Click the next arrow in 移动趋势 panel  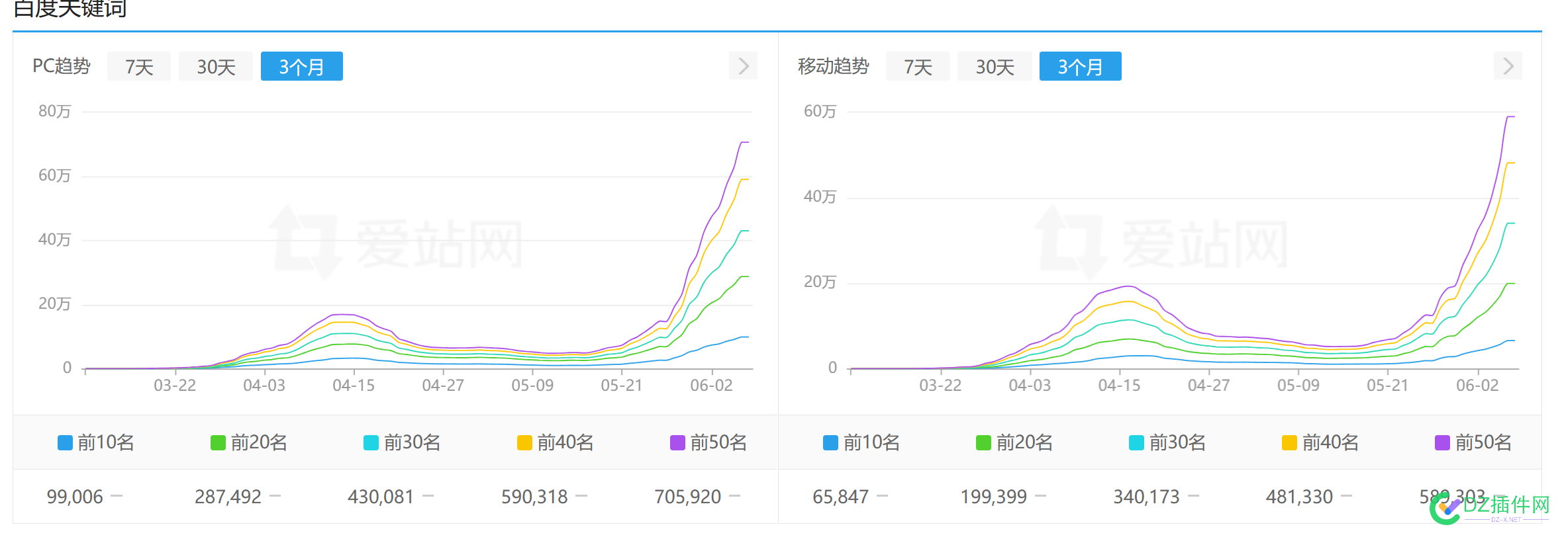pyautogui.click(x=1508, y=65)
